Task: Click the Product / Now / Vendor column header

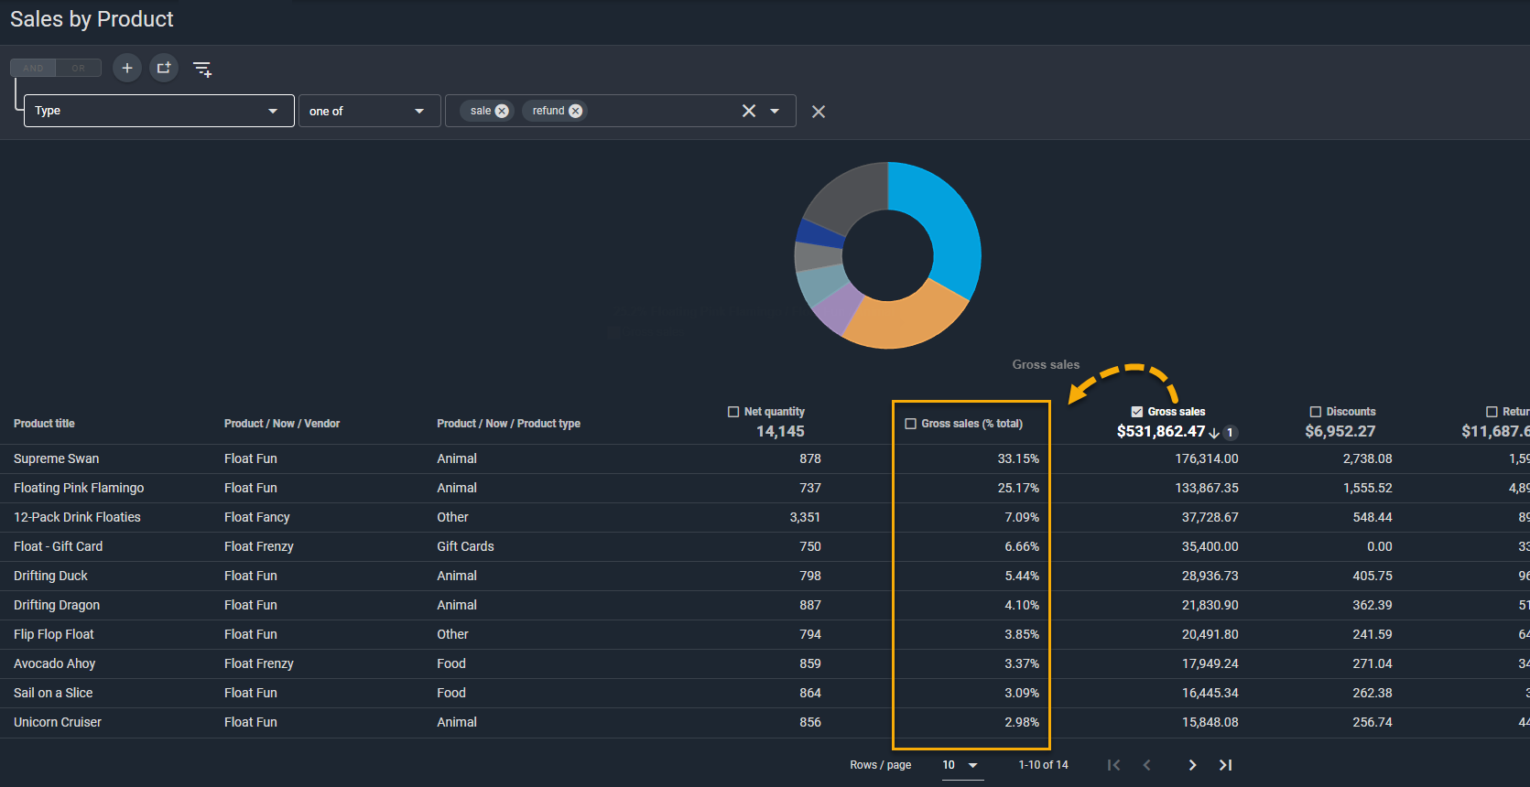Action: [282, 424]
